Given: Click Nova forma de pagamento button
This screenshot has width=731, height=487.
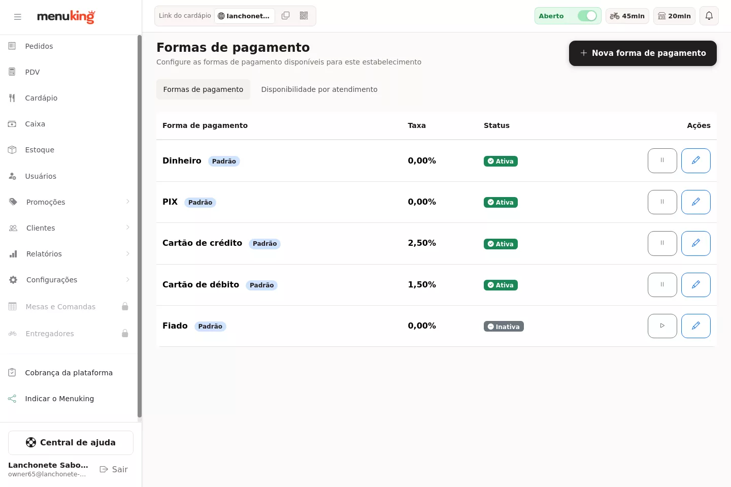Looking at the screenshot, I should point(643,53).
